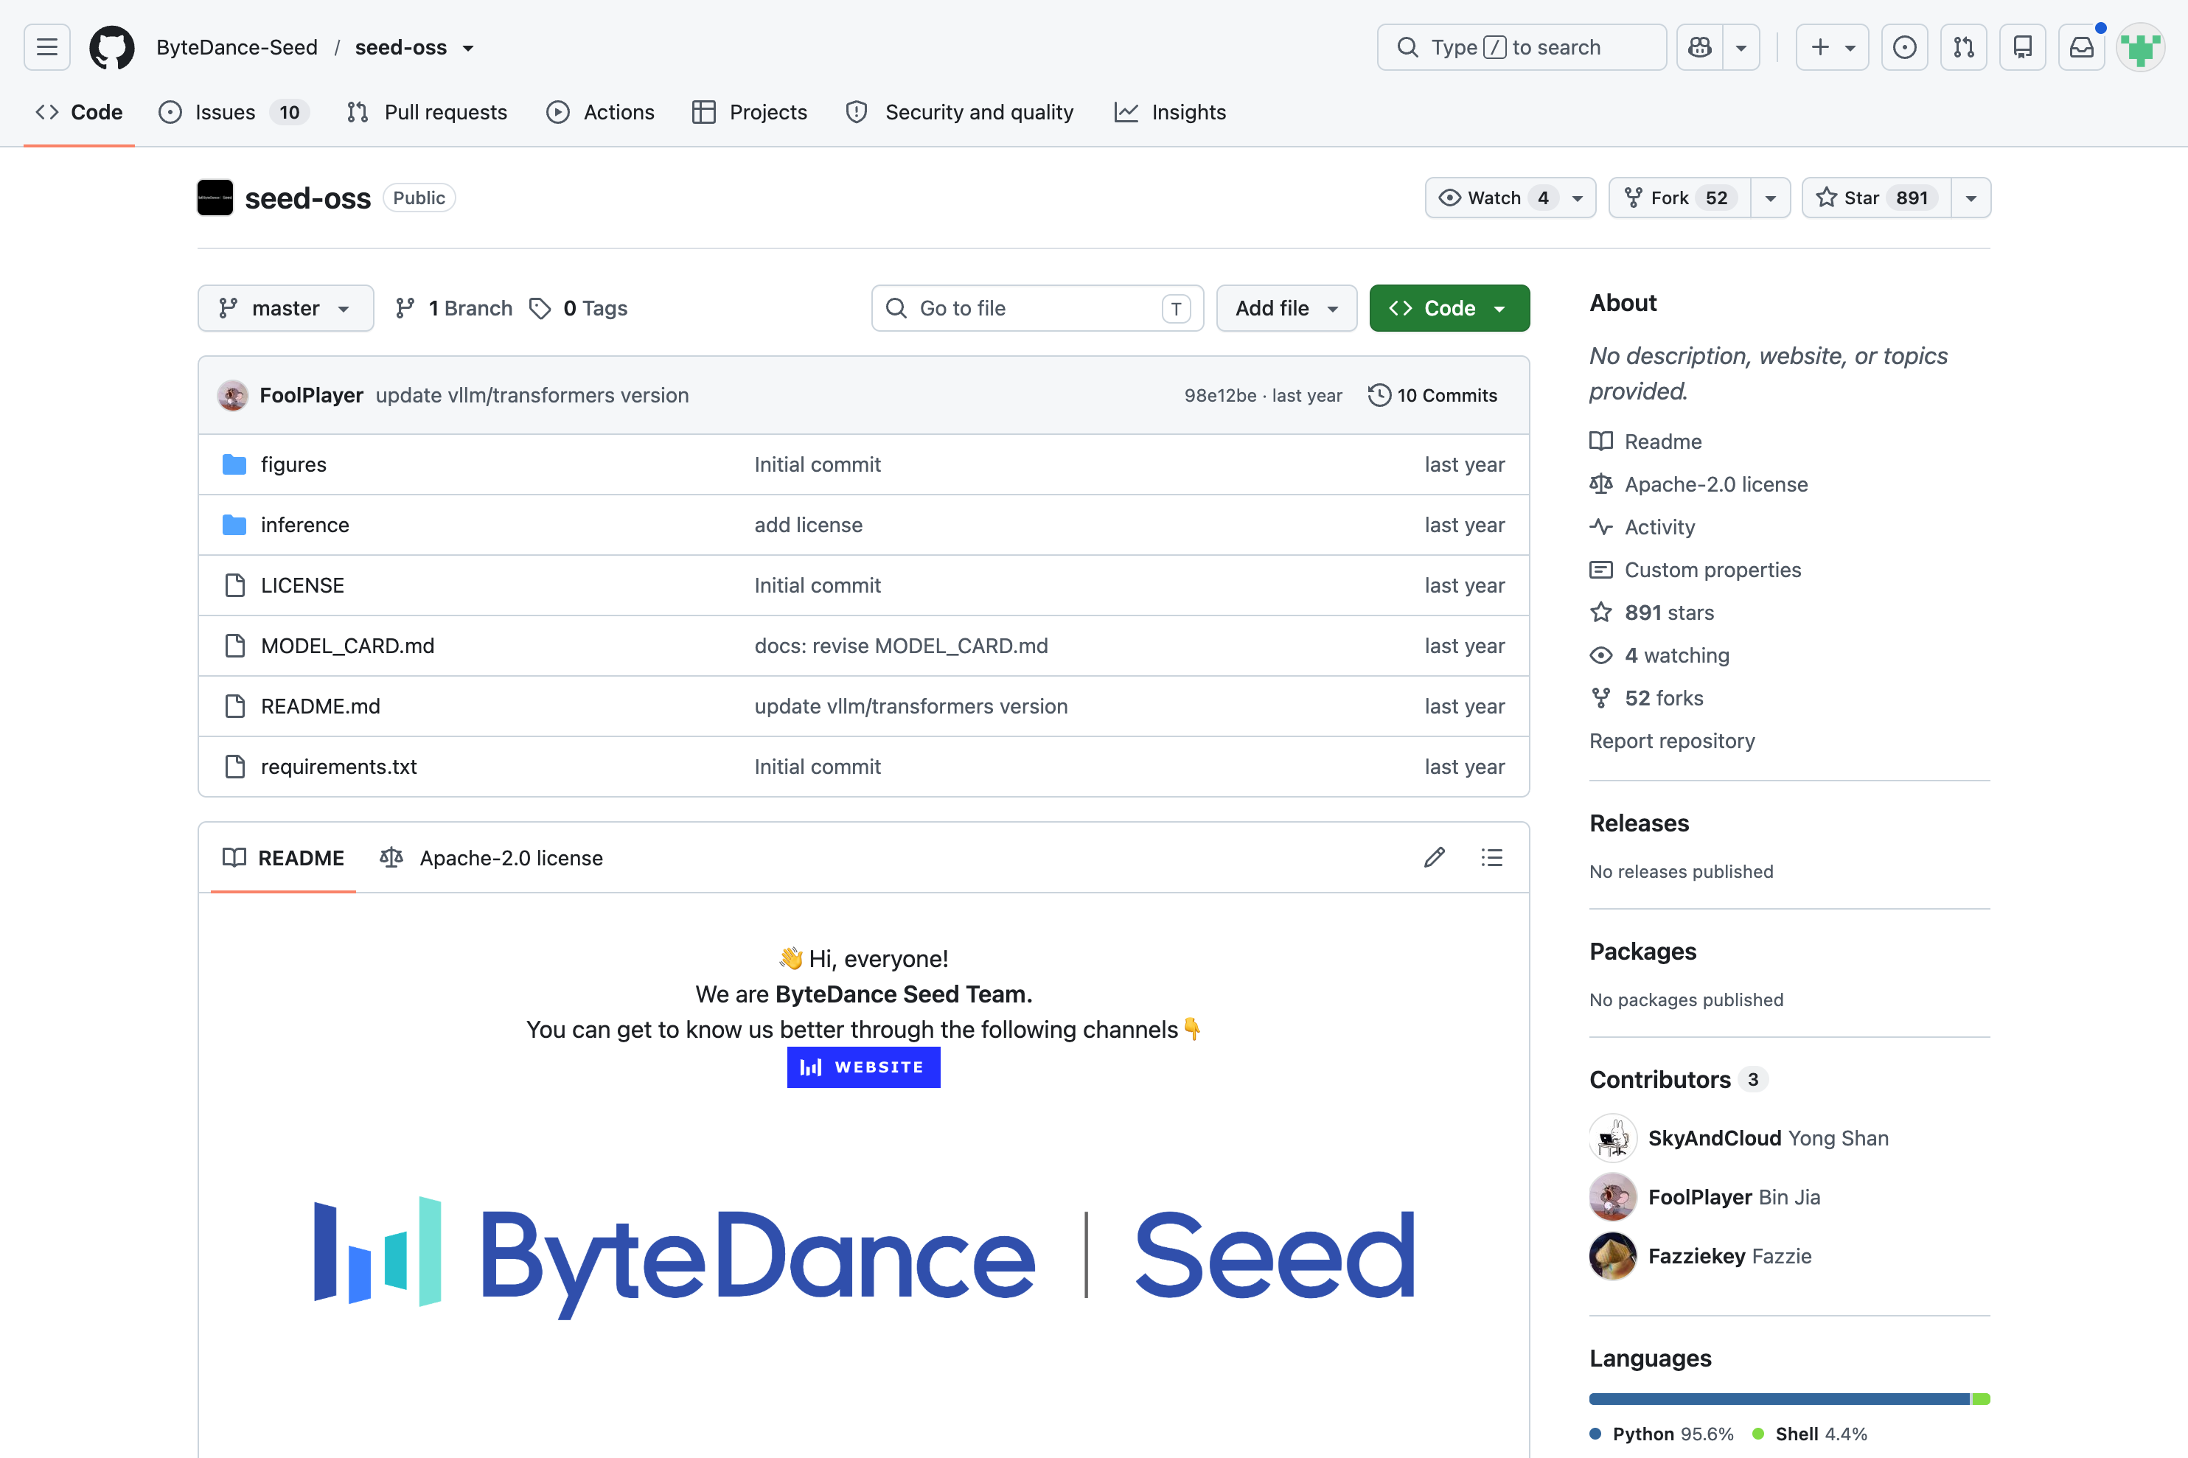The image size is (2188, 1458).
Task: Go to the GitHub homepage logo
Action: (x=111, y=46)
